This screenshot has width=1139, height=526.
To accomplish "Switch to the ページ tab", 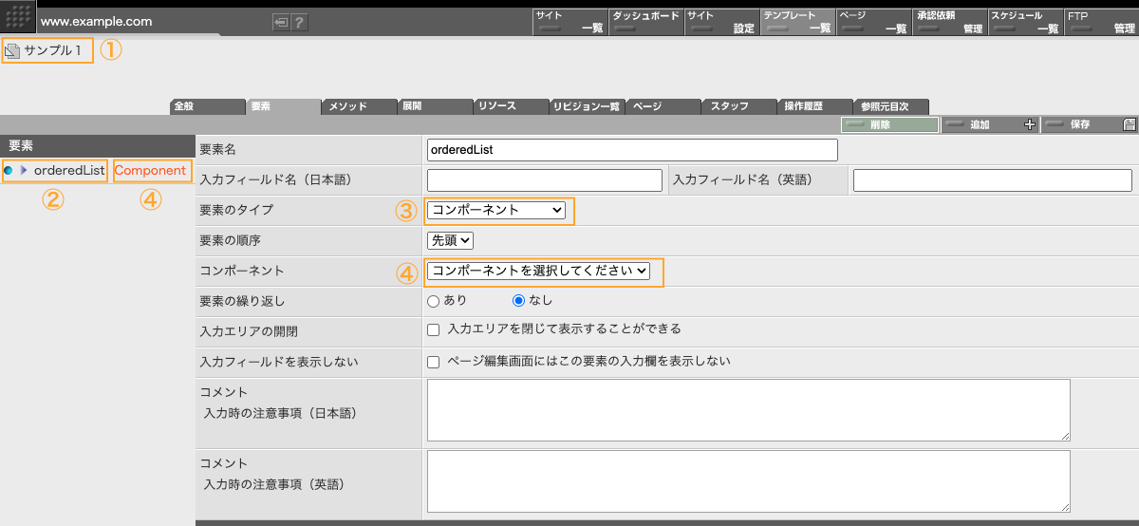I will click(663, 106).
